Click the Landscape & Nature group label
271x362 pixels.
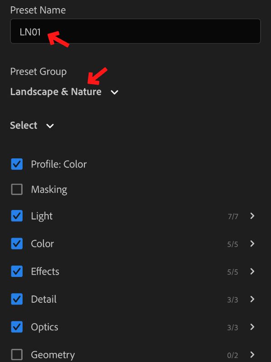56,92
